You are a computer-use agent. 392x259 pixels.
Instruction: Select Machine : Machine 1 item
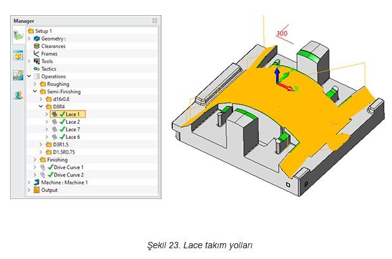[65, 183]
